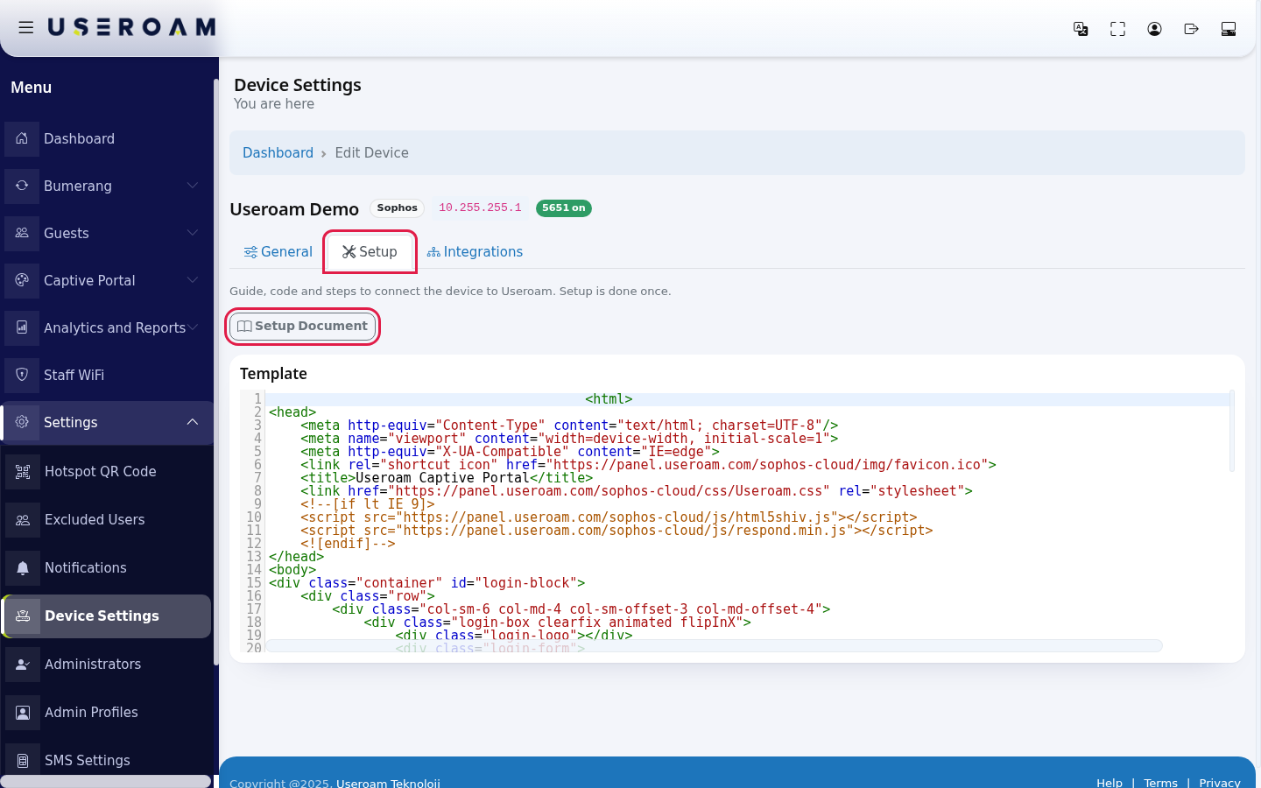Click the panel layout icon in header
Screen dimensions: 1261x788
(1228, 29)
